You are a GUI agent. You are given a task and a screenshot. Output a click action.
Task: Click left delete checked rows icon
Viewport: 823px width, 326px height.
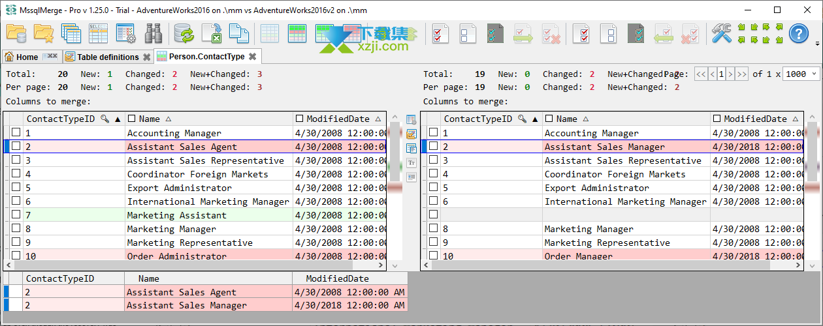point(551,33)
